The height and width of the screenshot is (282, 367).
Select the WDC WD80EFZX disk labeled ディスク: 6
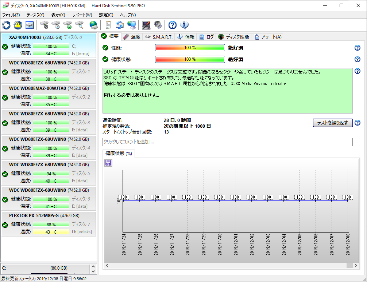[x=49, y=198]
